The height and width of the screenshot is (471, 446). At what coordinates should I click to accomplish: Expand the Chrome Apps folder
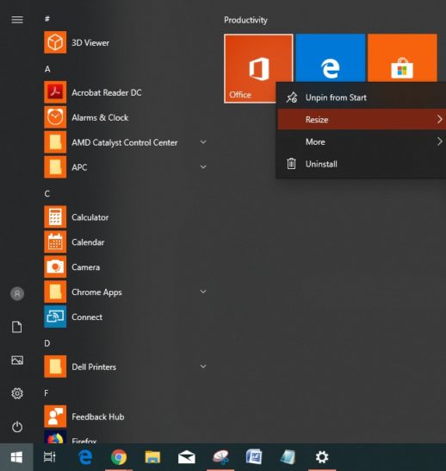[203, 292]
